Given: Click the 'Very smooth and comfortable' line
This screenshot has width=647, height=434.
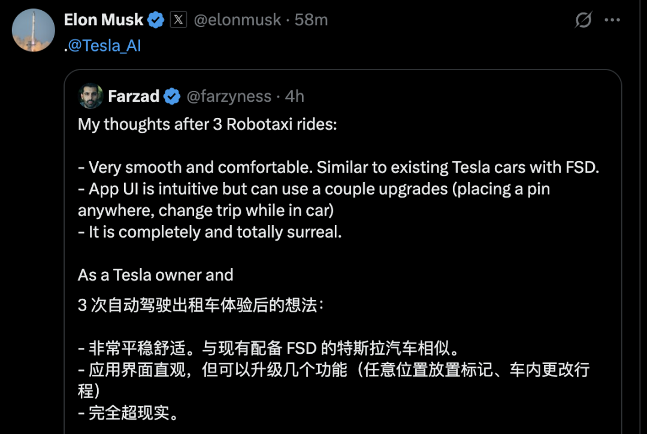Looking at the screenshot, I should pyautogui.click(x=338, y=168).
